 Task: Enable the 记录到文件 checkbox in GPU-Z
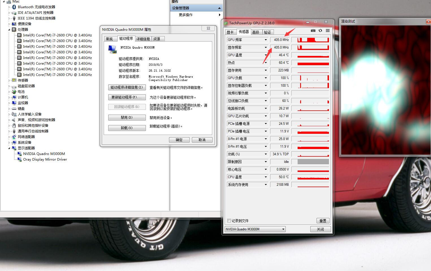coord(229,220)
